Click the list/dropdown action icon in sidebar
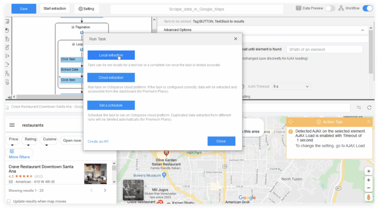 pos(7,56)
